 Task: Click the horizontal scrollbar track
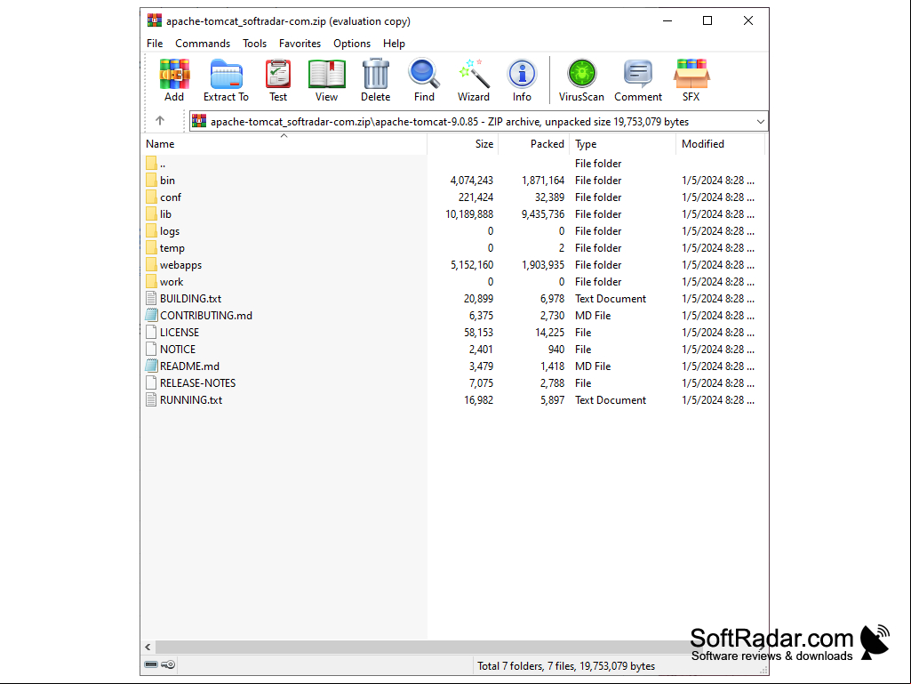tap(453, 647)
